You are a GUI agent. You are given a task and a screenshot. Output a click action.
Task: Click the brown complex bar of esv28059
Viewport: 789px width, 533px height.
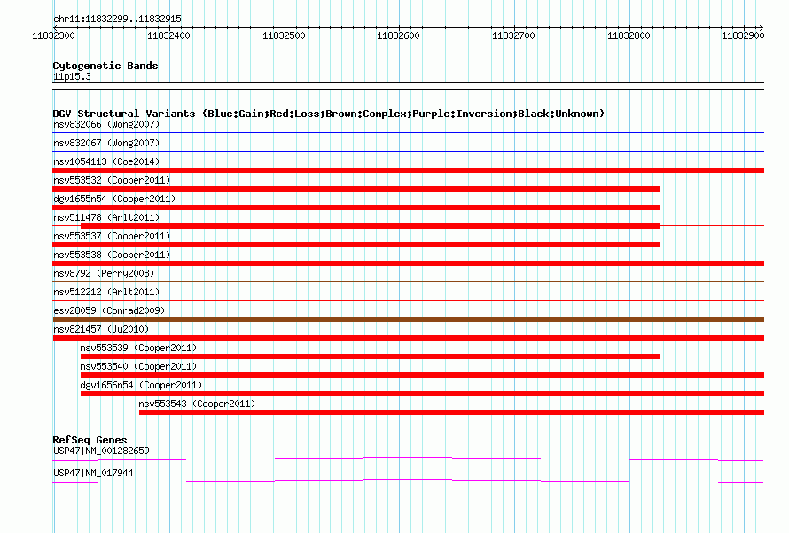(408, 319)
